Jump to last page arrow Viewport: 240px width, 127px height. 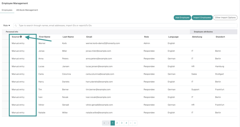pyautogui.click(x=135, y=123)
